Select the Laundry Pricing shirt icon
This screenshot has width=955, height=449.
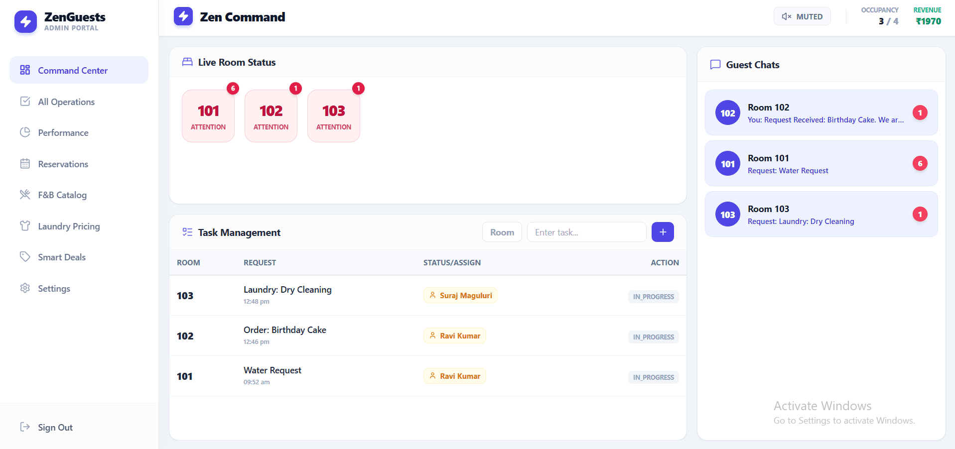point(25,226)
